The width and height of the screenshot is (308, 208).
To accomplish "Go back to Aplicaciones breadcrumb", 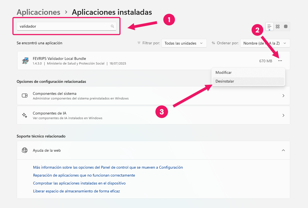I will 38,12.
